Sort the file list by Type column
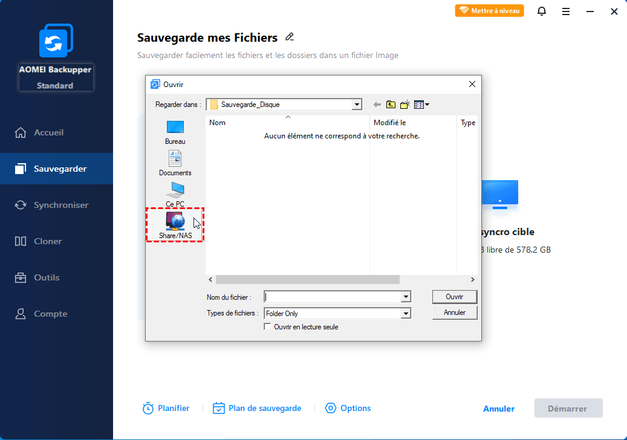Image resolution: width=627 pixels, height=440 pixels. (467, 123)
